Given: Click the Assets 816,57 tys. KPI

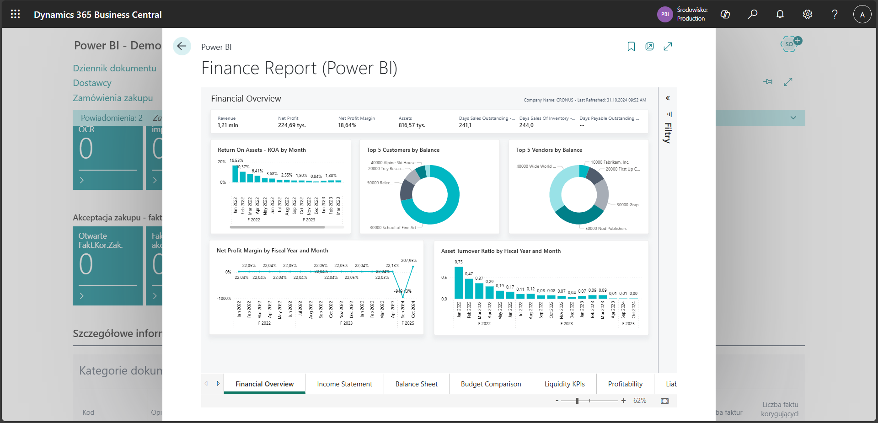Looking at the screenshot, I should click(412, 122).
